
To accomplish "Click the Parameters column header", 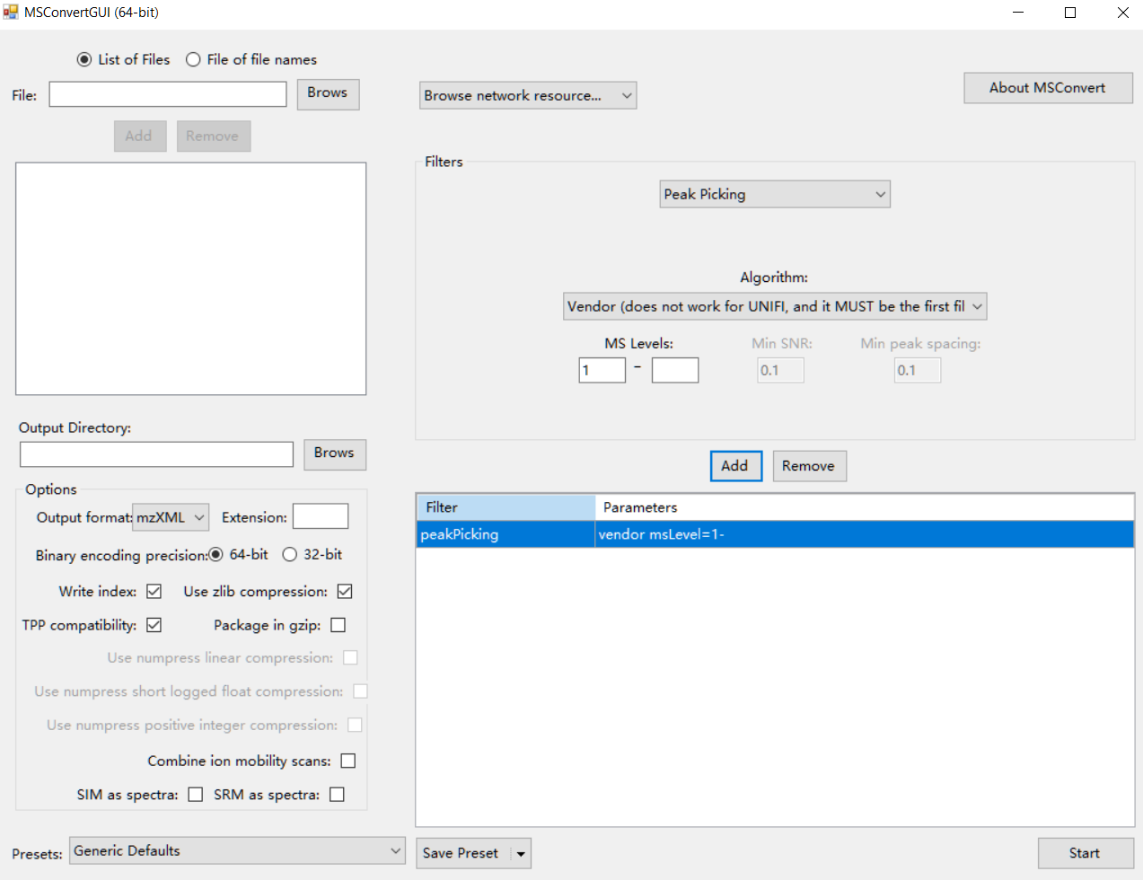I will click(865, 507).
